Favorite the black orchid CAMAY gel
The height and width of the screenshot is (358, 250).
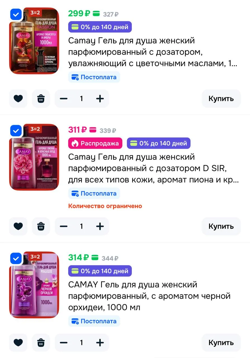(x=18, y=342)
